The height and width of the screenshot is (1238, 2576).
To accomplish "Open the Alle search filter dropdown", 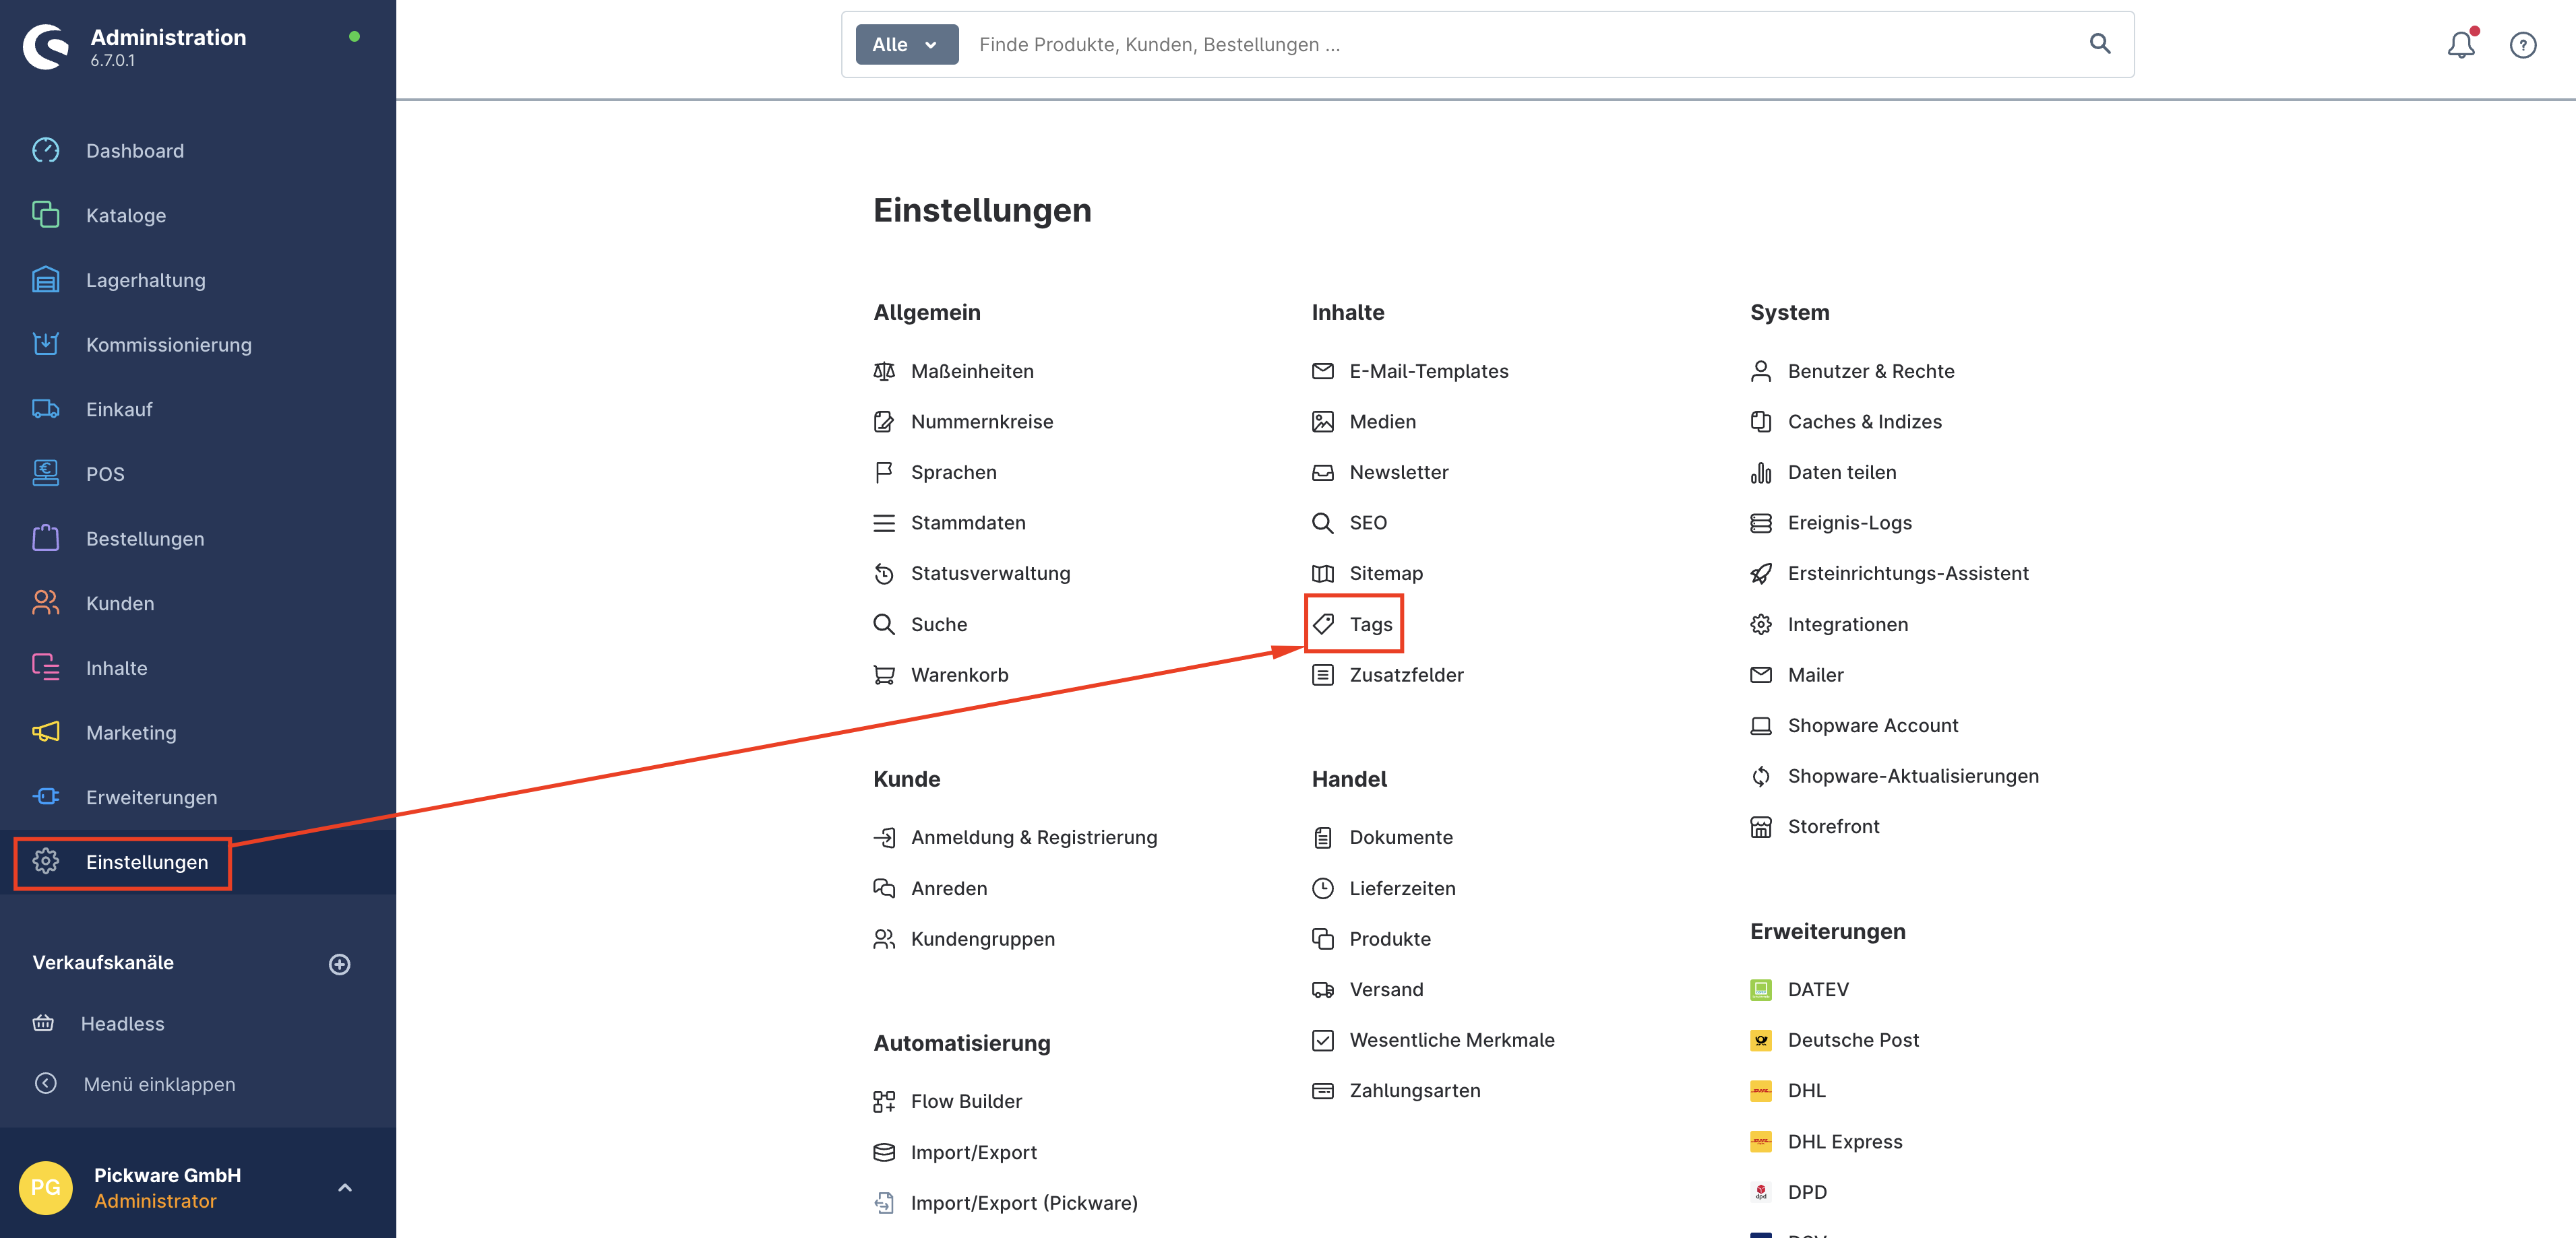I will (906, 45).
